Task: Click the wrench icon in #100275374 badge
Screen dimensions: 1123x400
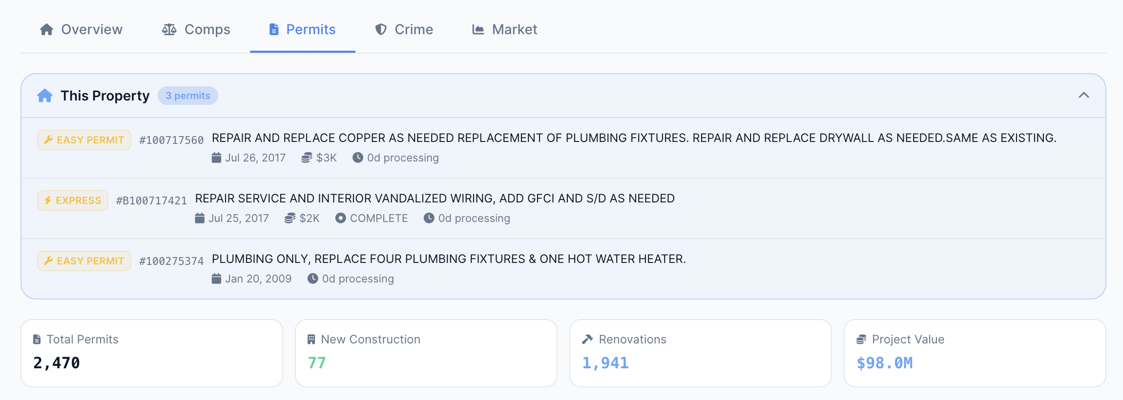Action: 48,261
